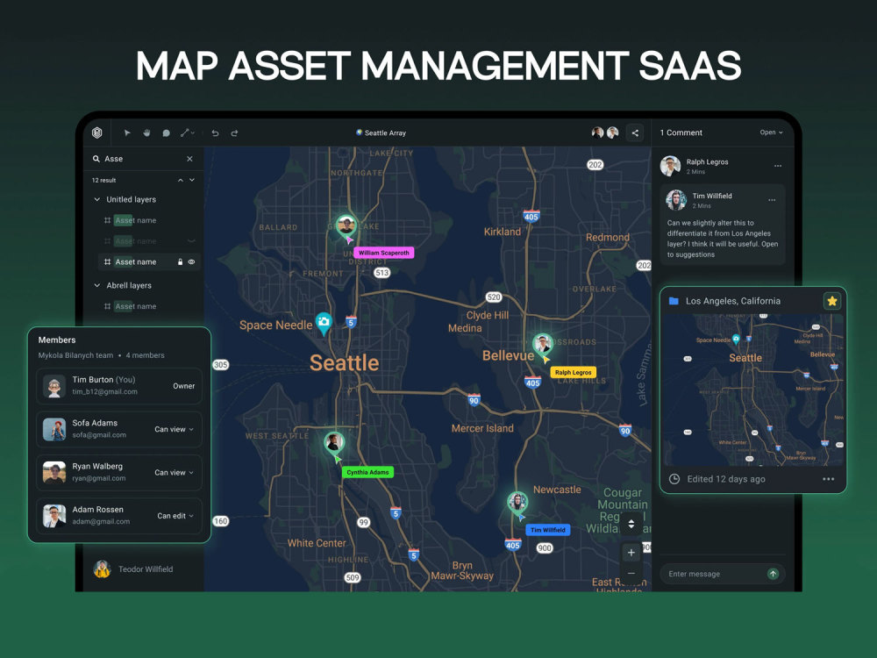Change Sofa Adams Can view permission
Screen dimensions: 877x658
click(x=174, y=429)
